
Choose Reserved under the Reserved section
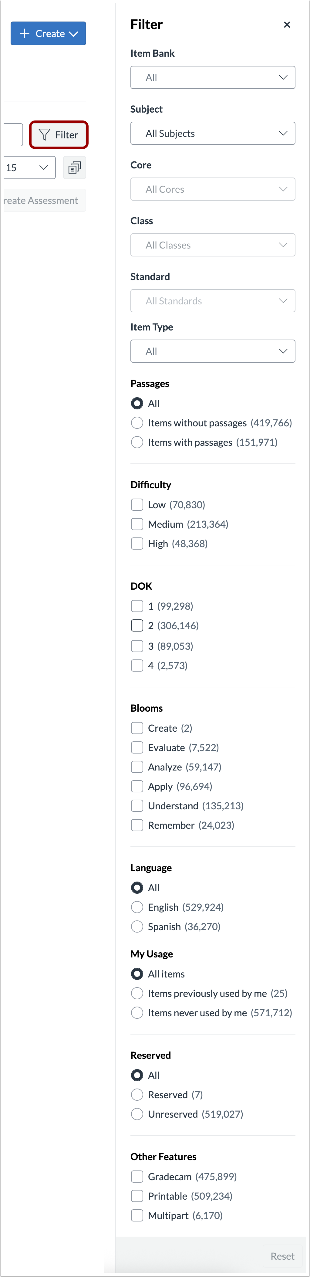(137, 1095)
